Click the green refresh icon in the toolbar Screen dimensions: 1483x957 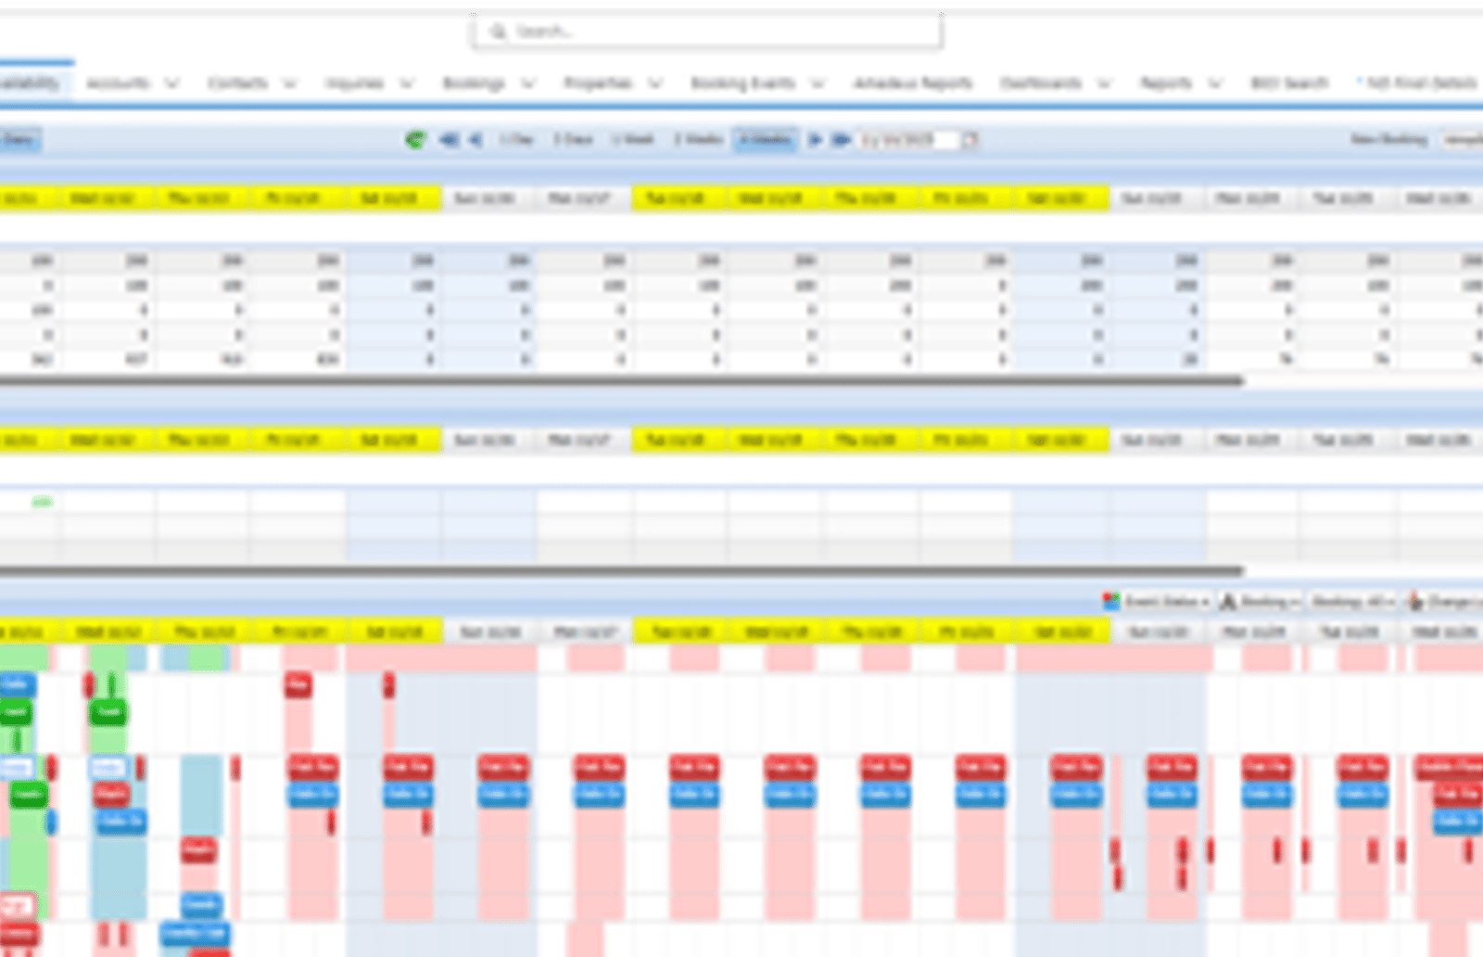click(415, 140)
